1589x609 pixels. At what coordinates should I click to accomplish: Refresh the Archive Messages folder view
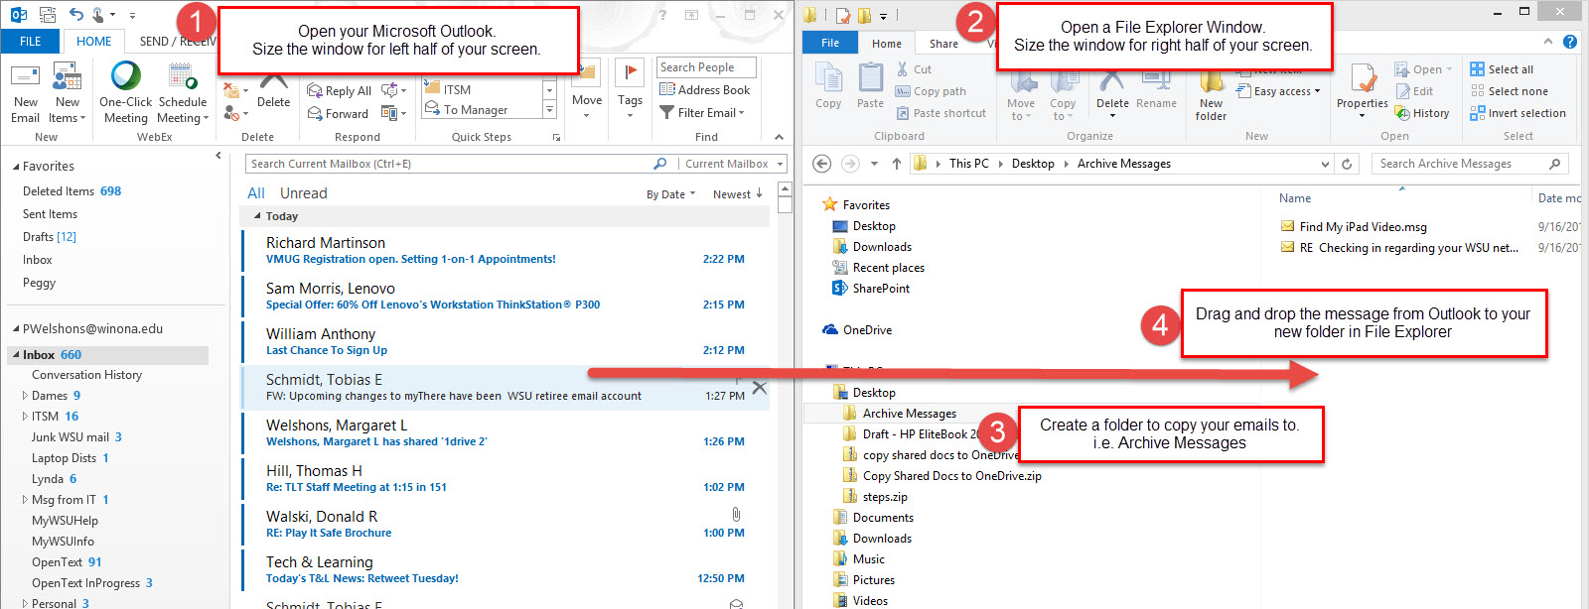[1347, 164]
